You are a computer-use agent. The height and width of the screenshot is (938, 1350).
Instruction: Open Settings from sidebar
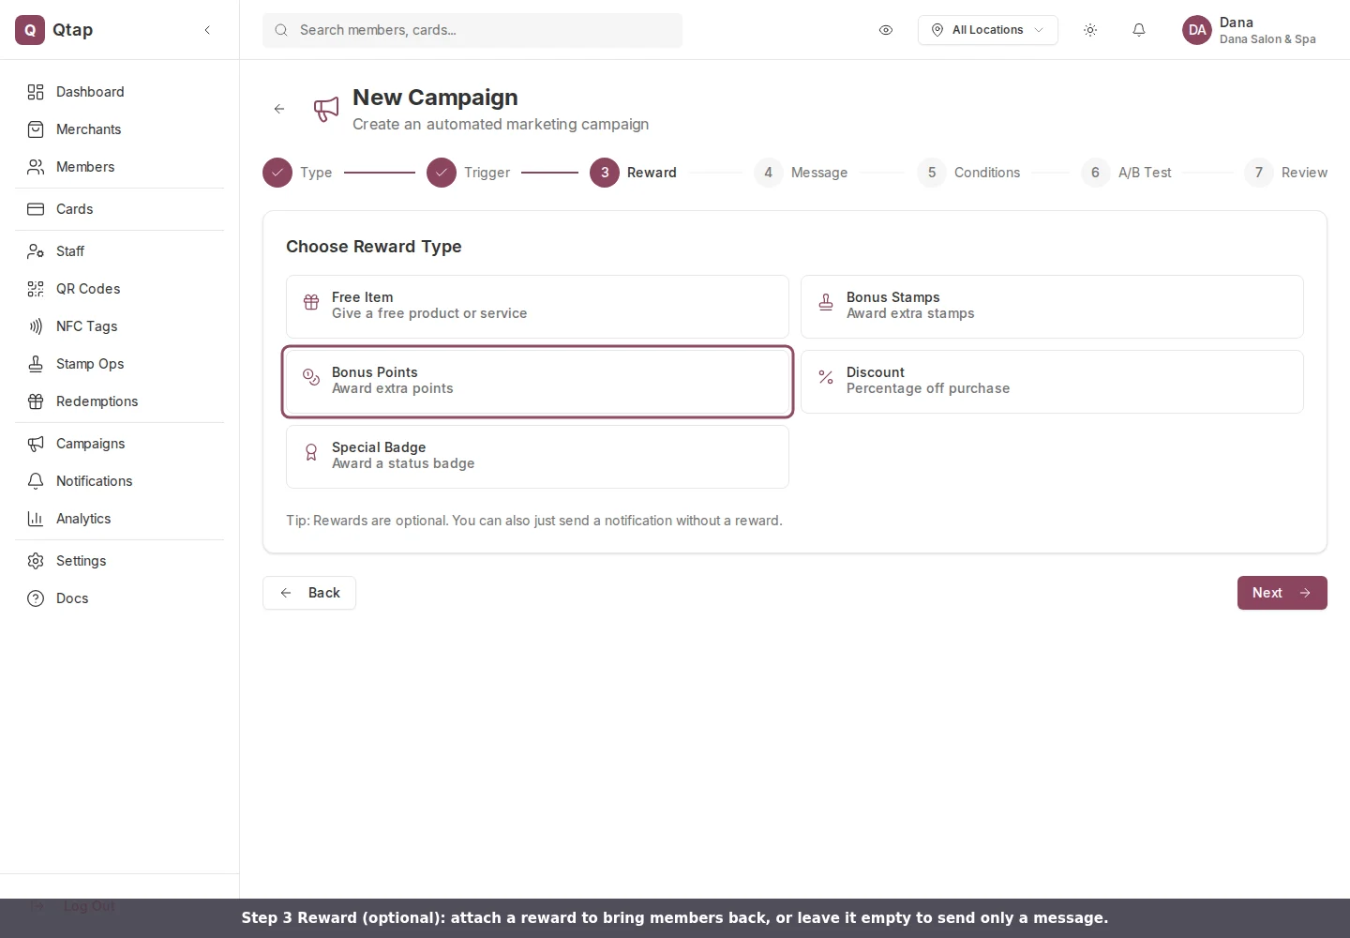[120, 561]
